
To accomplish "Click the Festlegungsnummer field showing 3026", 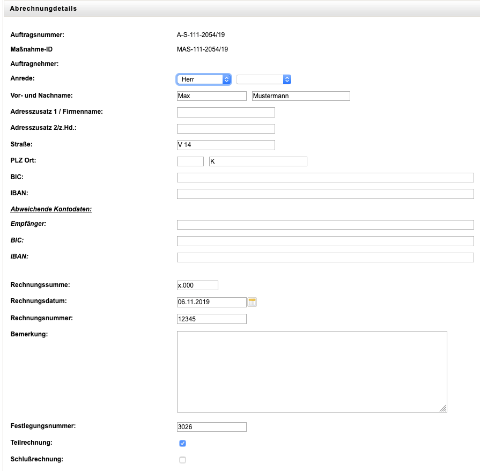I will 211,427.
